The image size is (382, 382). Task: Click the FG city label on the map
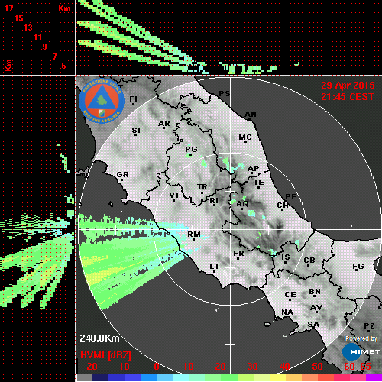[x=358, y=267]
